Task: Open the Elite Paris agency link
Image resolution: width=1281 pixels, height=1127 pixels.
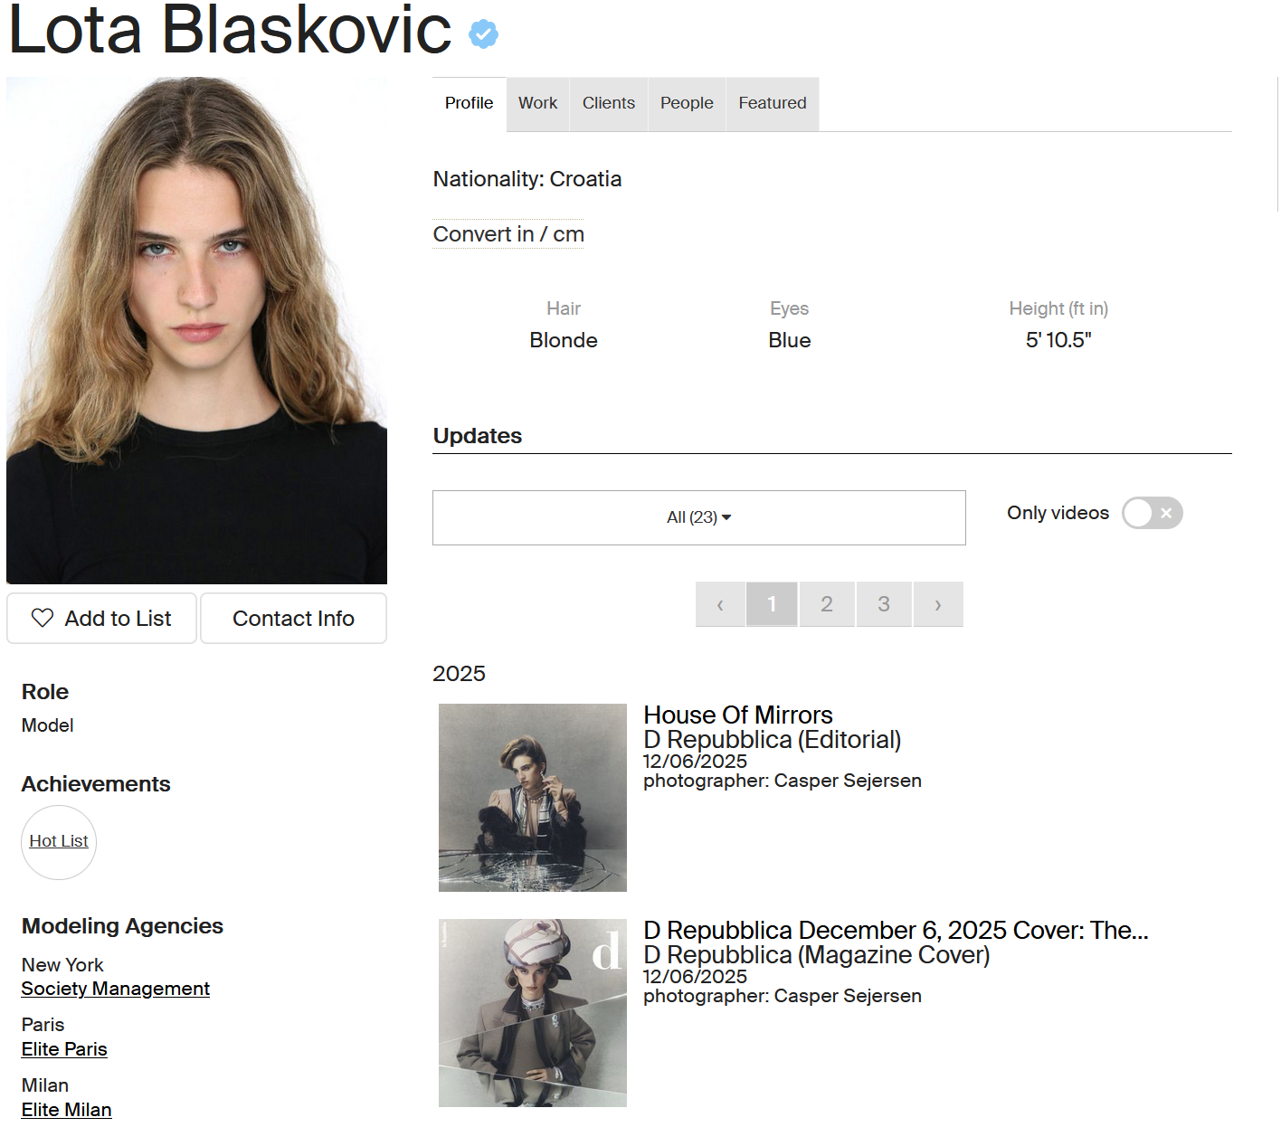Action: pos(64,1049)
